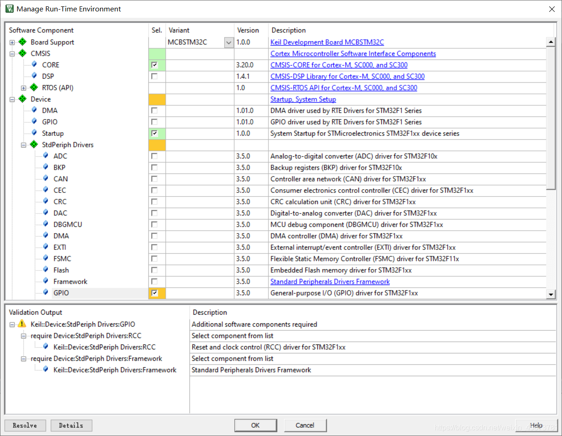562x436 pixels.
Task: Click the blue gem icon beside ADC
Action: (46, 156)
